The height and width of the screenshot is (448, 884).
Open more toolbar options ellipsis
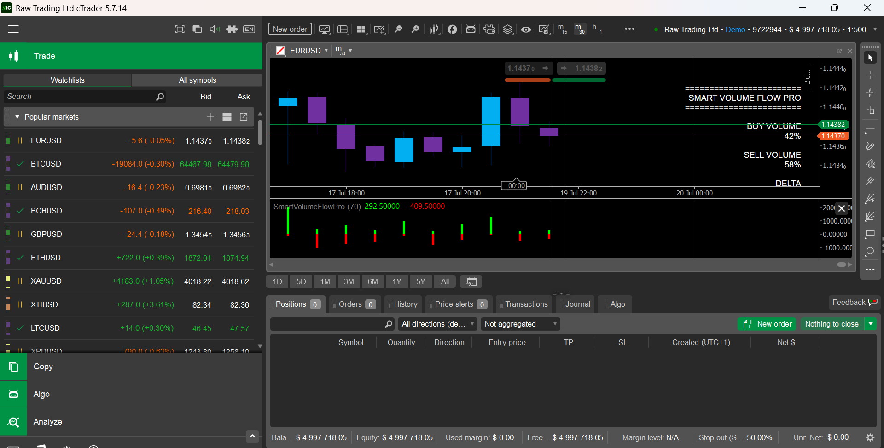click(629, 29)
